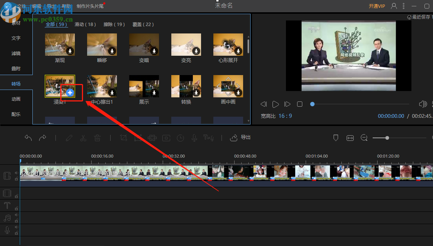Open the 滤镜 sidebar tab

pyautogui.click(x=16, y=53)
